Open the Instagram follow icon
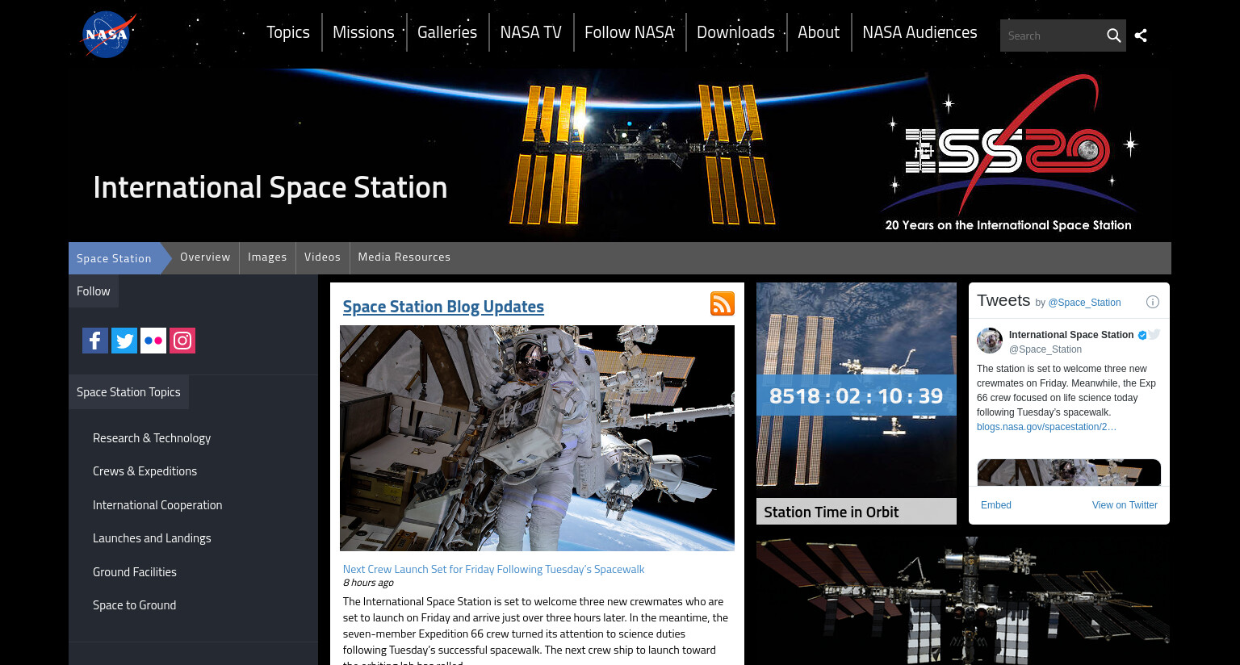Image resolution: width=1240 pixels, height=665 pixels. tap(182, 341)
